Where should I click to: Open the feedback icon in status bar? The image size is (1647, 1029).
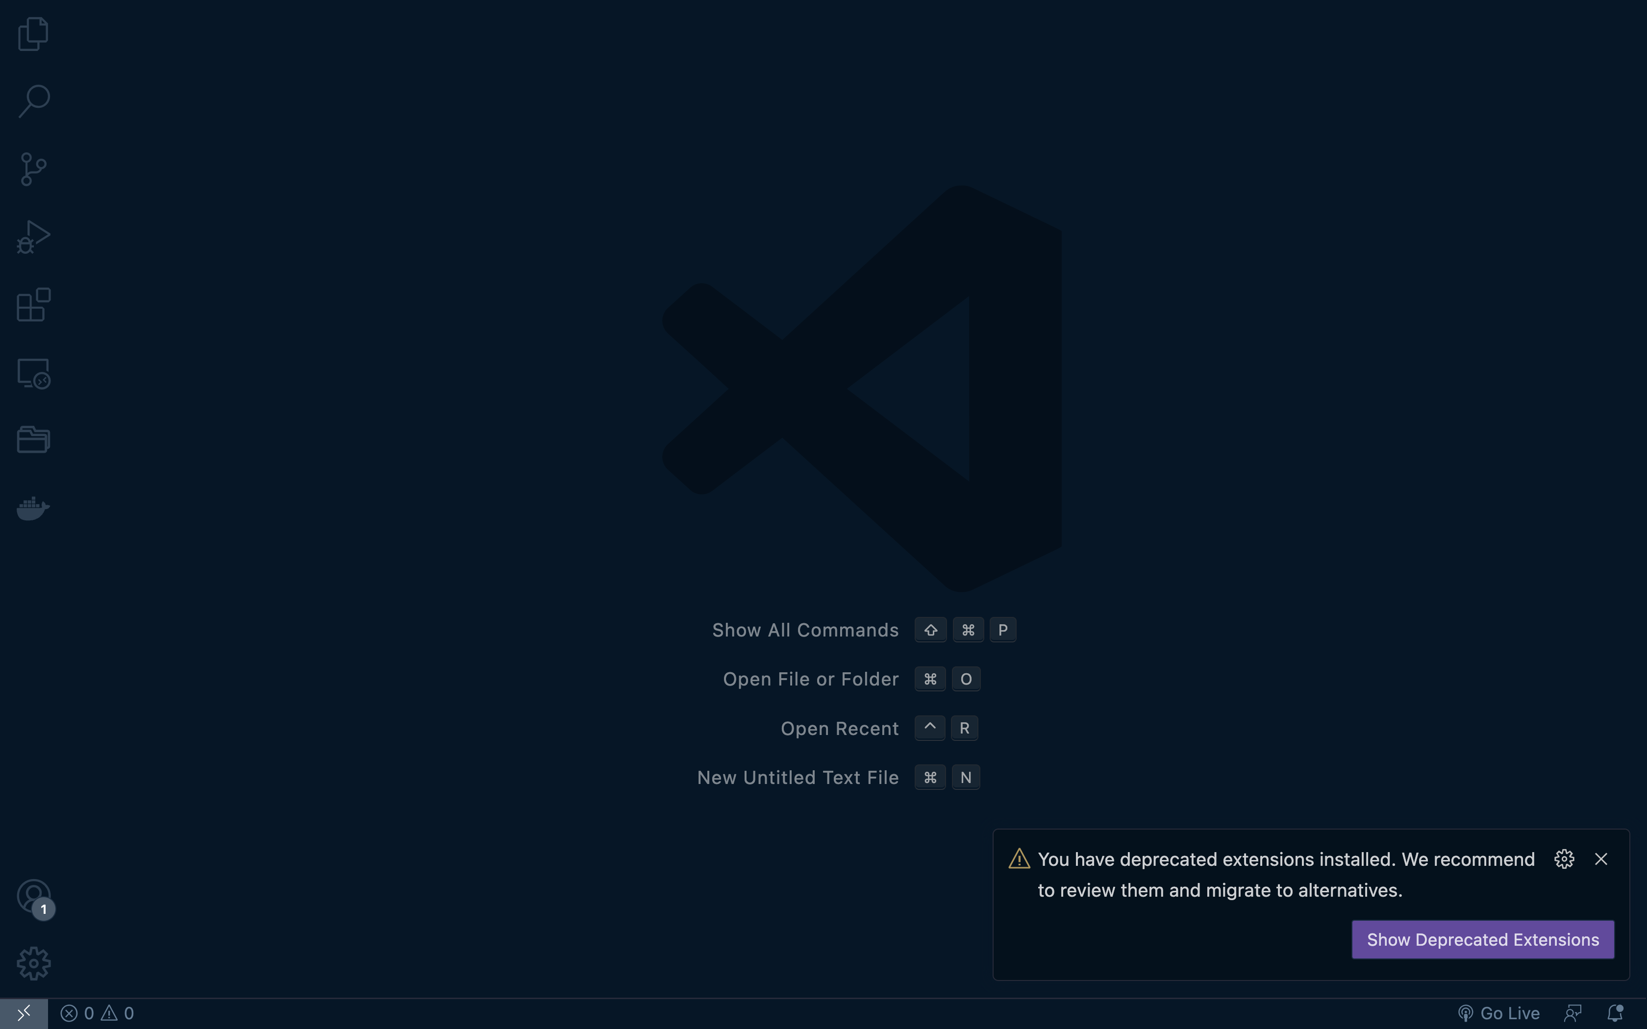[1573, 1013]
